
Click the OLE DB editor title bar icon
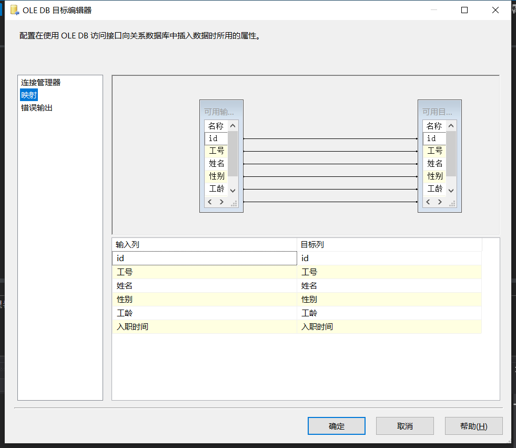pyautogui.click(x=14, y=9)
